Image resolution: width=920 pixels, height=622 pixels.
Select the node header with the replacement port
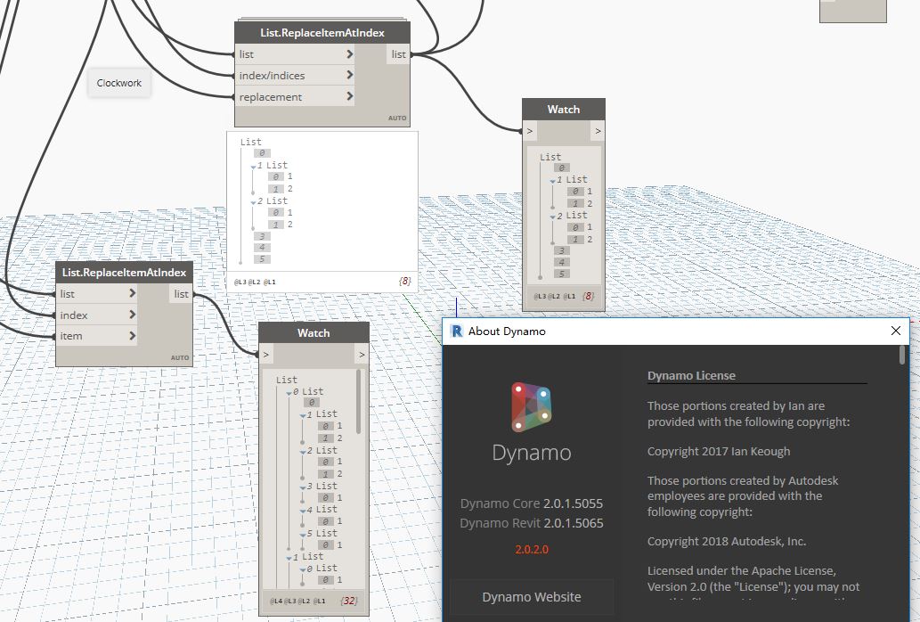tap(322, 33)
